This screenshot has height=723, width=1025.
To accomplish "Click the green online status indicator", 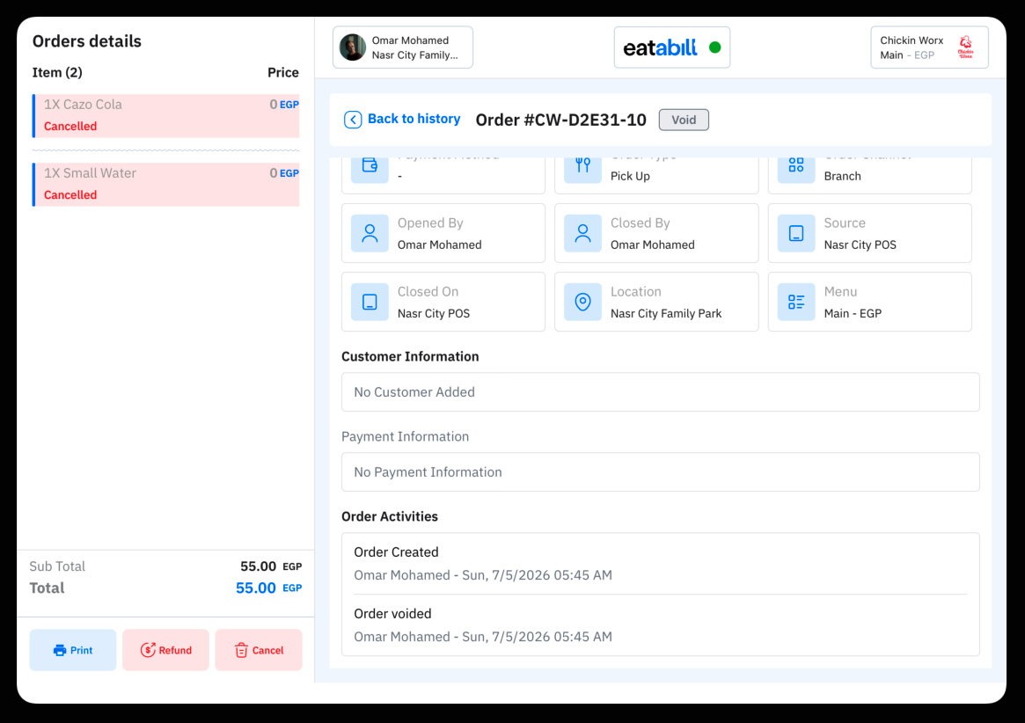I will (714, 47).
